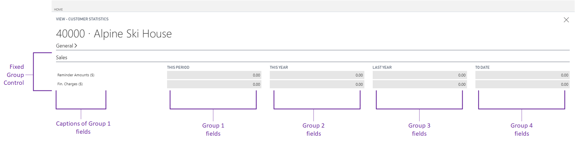Click the Sales section heading
Viewport: 575px width, 141px height.
62,57
